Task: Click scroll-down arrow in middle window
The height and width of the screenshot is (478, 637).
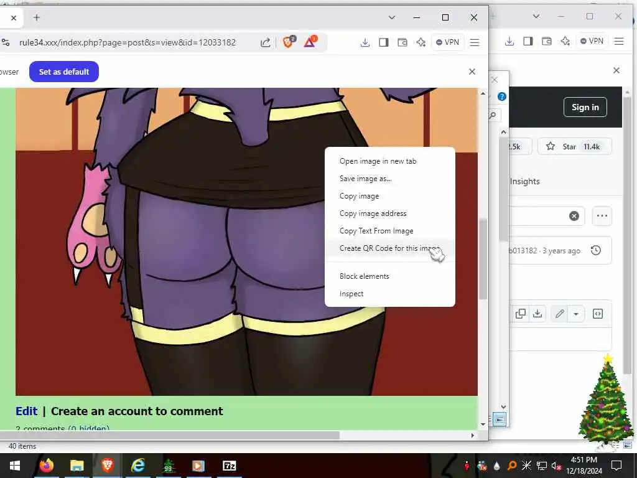Action: click(504, 406)
